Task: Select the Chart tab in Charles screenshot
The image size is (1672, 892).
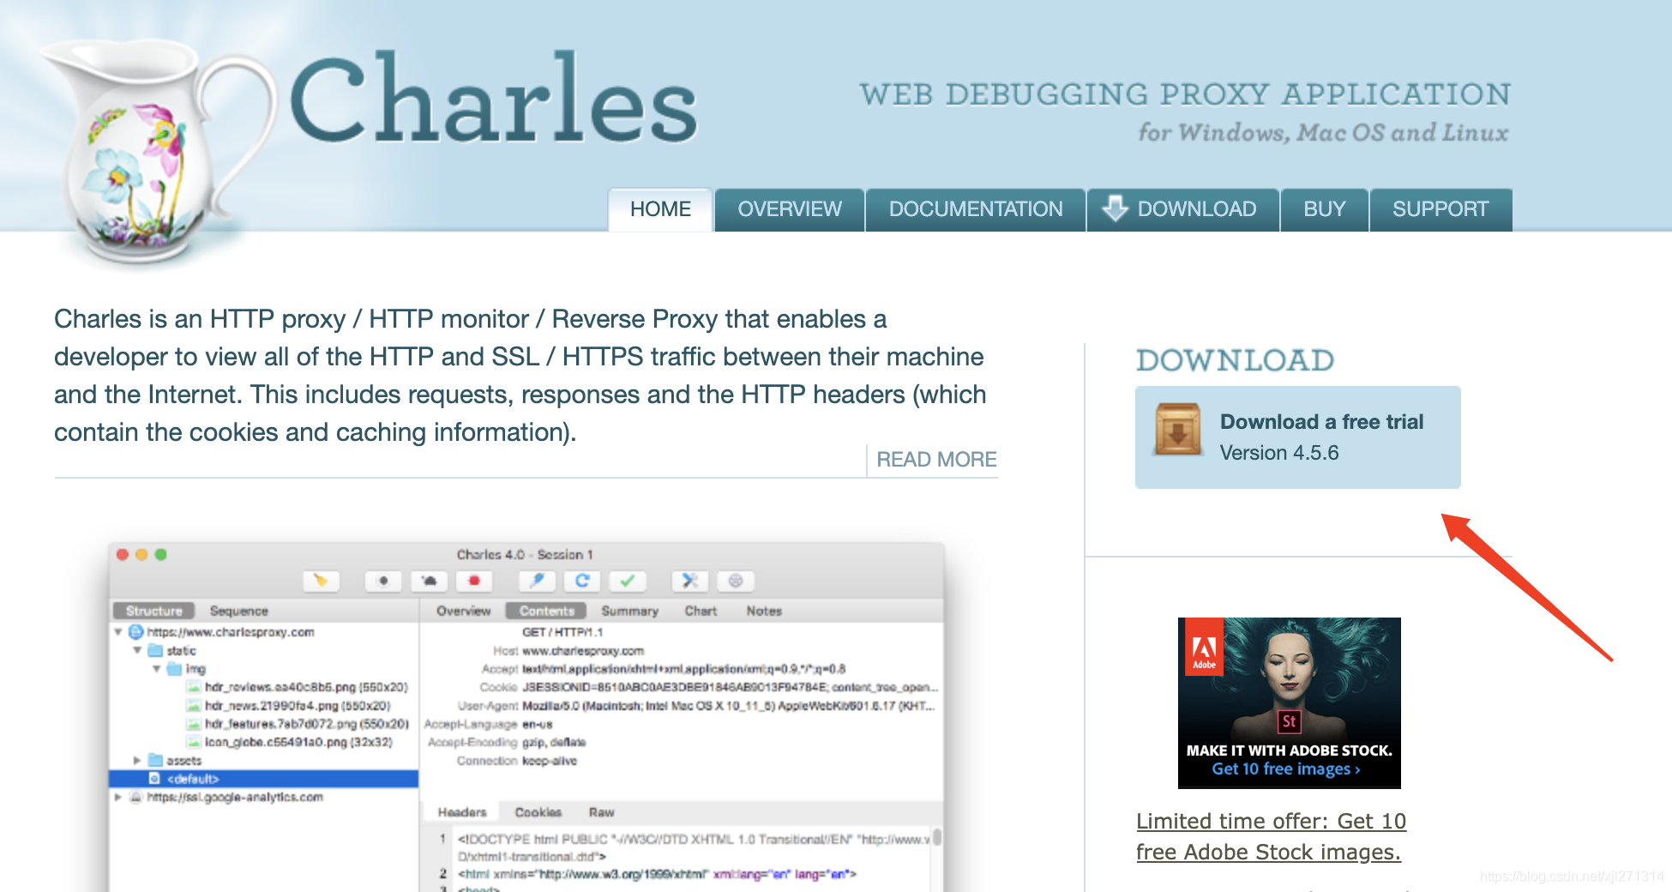Action: pos(701,611)
